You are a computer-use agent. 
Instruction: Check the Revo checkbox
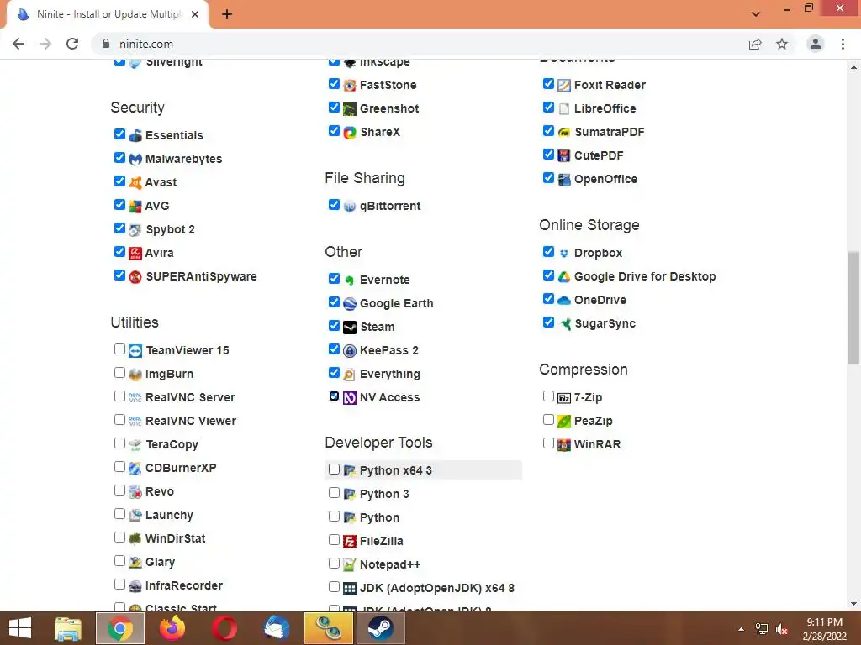pos(119,490)
